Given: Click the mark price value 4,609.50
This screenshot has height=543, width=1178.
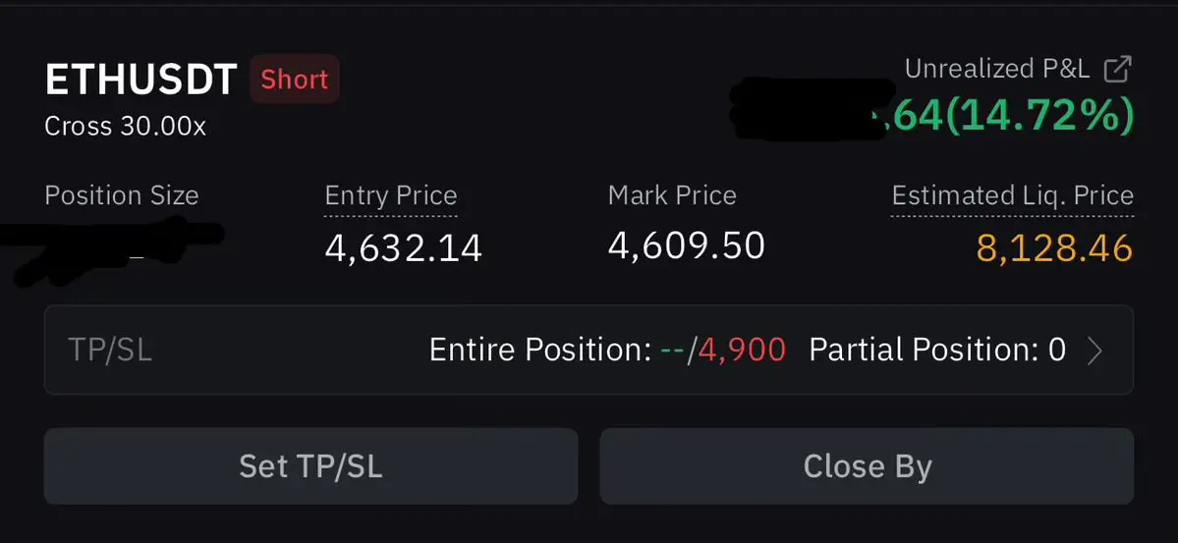Looking at the screenshot, I should click(687, 245).
